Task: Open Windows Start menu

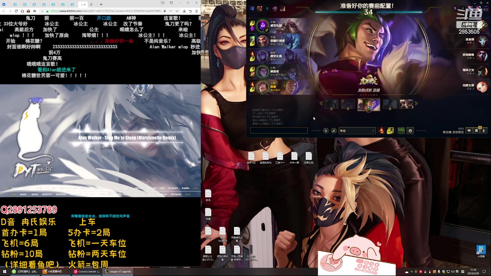Action: pyautogui.click(x=5, y=271)
